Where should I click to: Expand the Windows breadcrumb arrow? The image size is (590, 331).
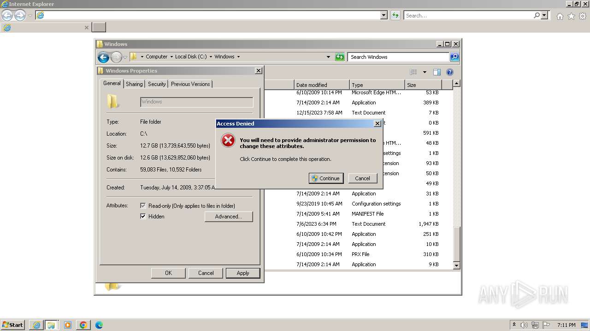238,57
